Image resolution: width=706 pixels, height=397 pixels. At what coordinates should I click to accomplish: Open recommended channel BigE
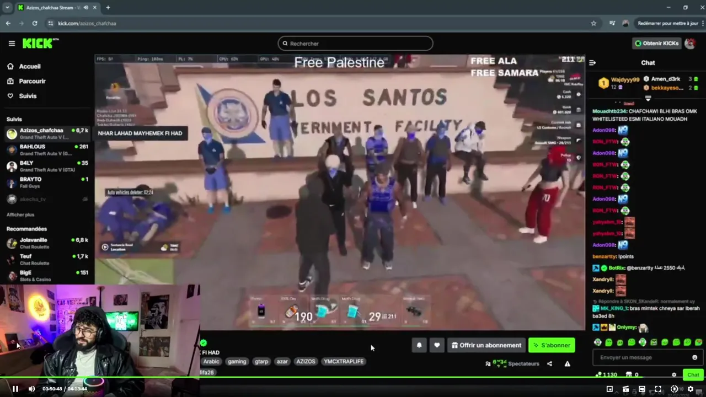point(47,275)
